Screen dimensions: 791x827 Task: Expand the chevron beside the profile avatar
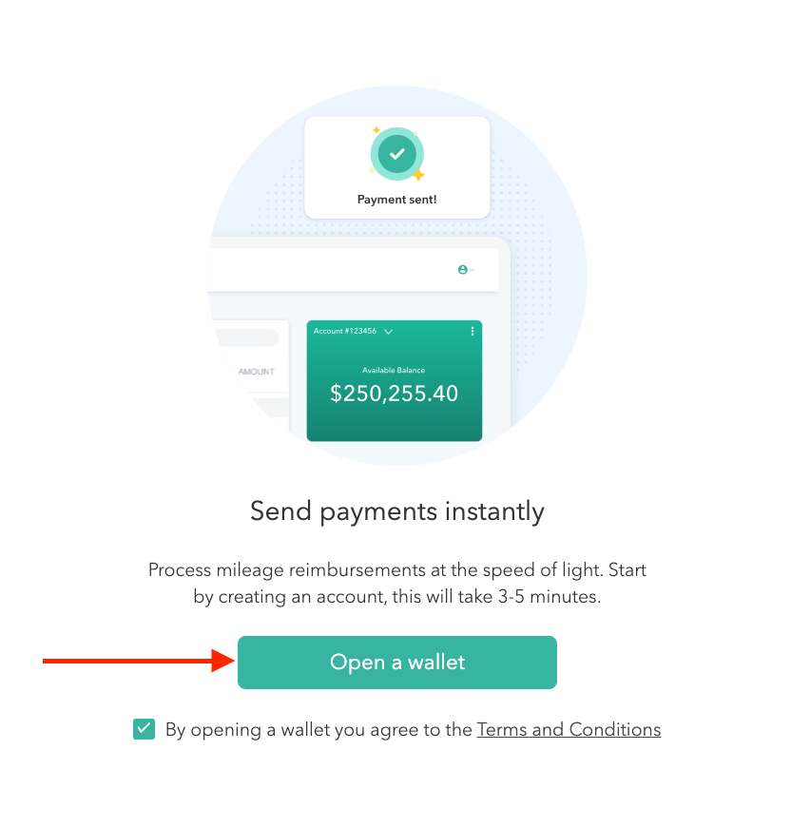472,270
